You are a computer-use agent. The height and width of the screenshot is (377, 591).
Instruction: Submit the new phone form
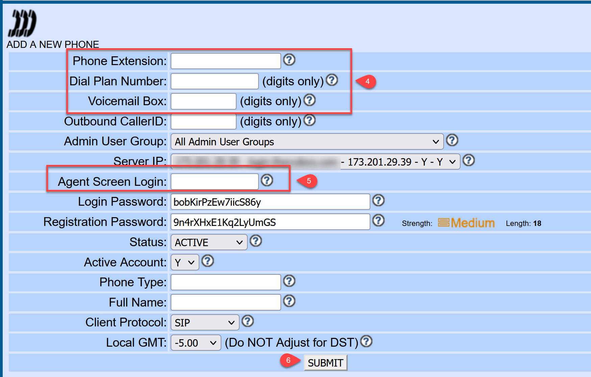(325, 363)
